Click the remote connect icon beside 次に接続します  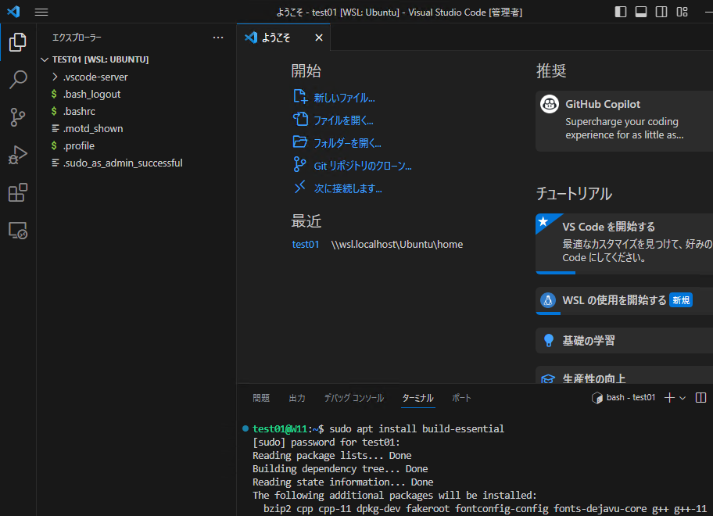click(299, 187)
